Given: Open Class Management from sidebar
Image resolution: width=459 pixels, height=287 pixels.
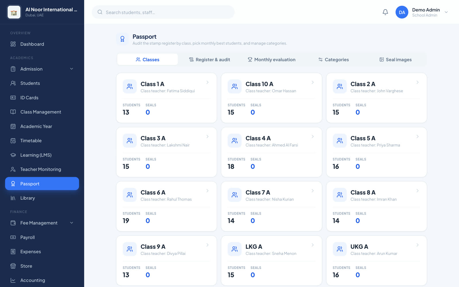Looking at the screenshot, I should 42,112.
